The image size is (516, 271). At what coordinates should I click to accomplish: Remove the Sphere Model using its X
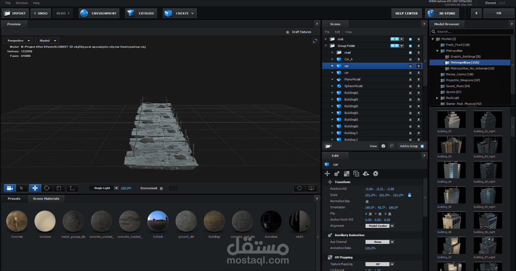click(x=418, y=86)
